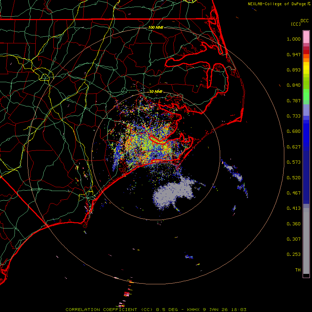Click the 100 NMI range ring label
Image resolution: width=312 pixels, height=312 pixels.
(x=156, y=27)
